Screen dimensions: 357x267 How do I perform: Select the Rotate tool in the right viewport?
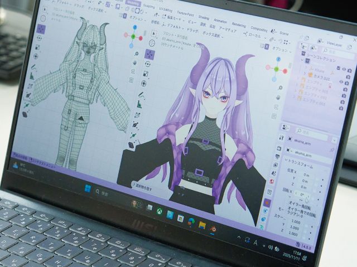(x=147, y=64)
